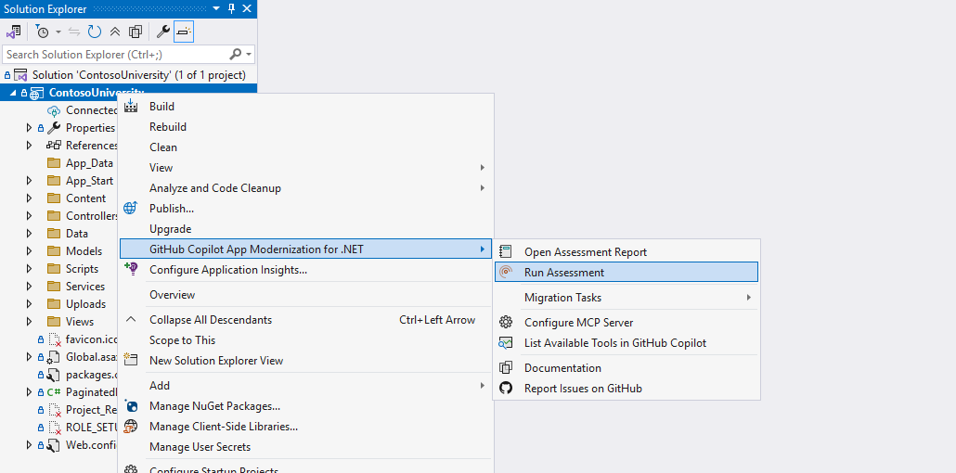Image resolution: width=956 pixels, height=473 pixels.
Task: Select the Services folder
Action: pos(85,287)
